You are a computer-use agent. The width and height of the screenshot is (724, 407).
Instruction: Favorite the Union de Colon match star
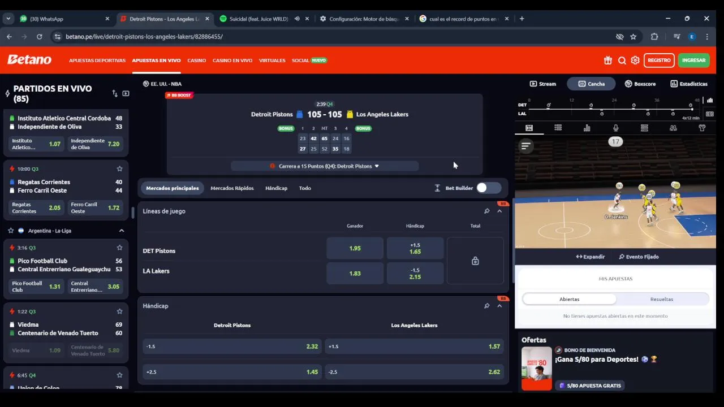click(119, 375)
